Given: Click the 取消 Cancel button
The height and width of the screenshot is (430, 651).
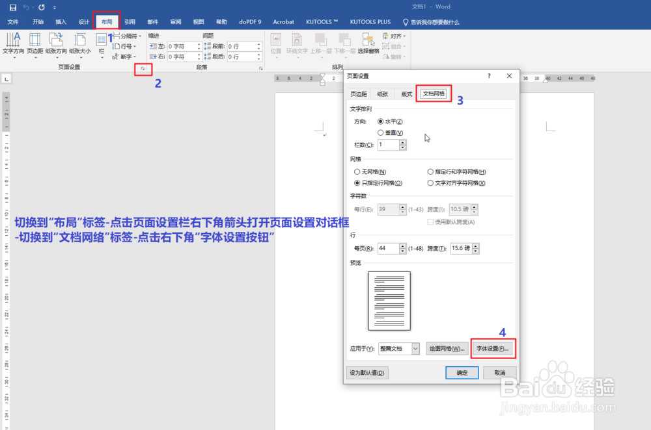Looking at the screenshot, I should (500, 373).
